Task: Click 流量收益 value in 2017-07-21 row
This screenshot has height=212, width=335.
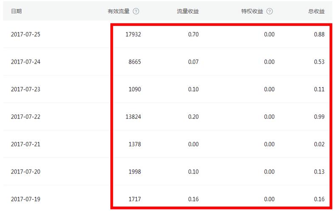Action: point(193,144)
